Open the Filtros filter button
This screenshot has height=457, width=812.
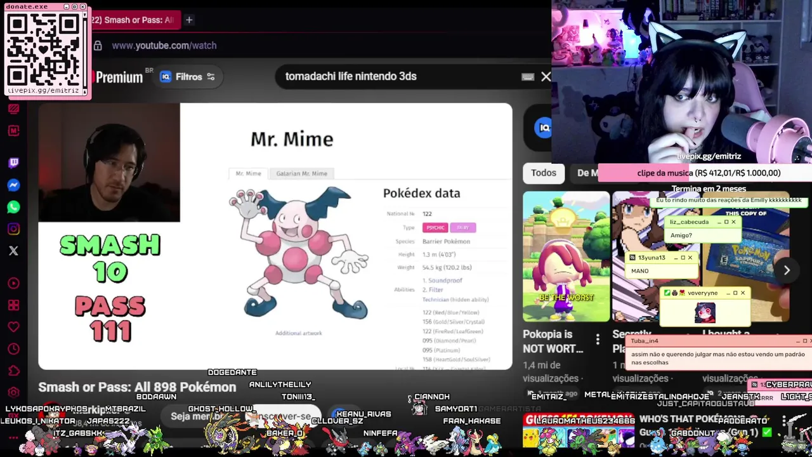click(188, 77)
